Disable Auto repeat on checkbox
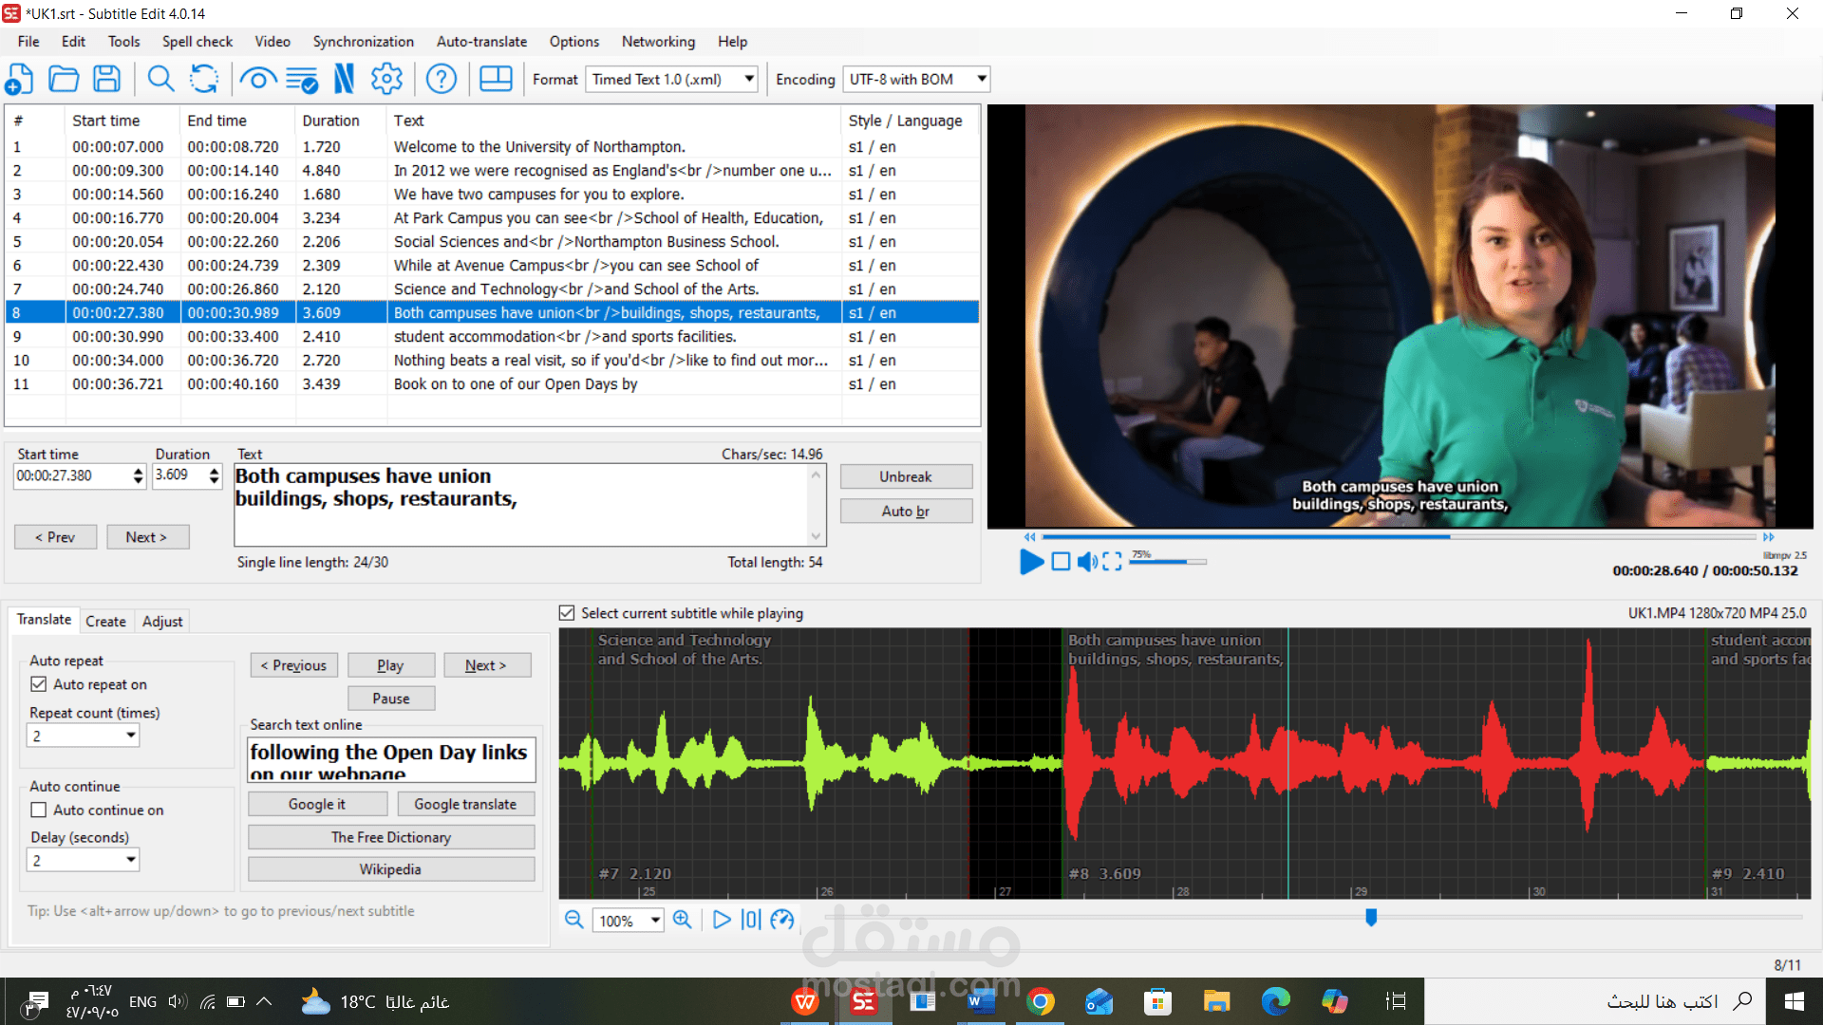Image resolution: width=1823 pixels, height=1025 pixels. [x=39, y=684]
